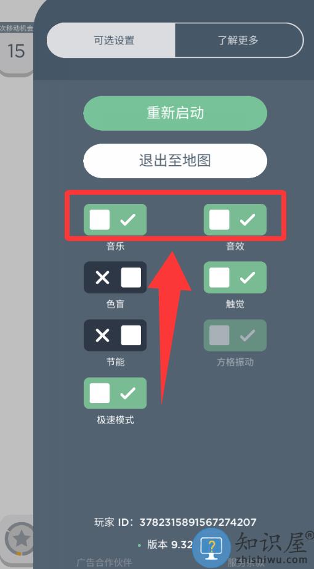The height and width of the screenshot is (569, 314).
Task: Toggle the 音效 sound effects switch
Action: tap(235, 219)
